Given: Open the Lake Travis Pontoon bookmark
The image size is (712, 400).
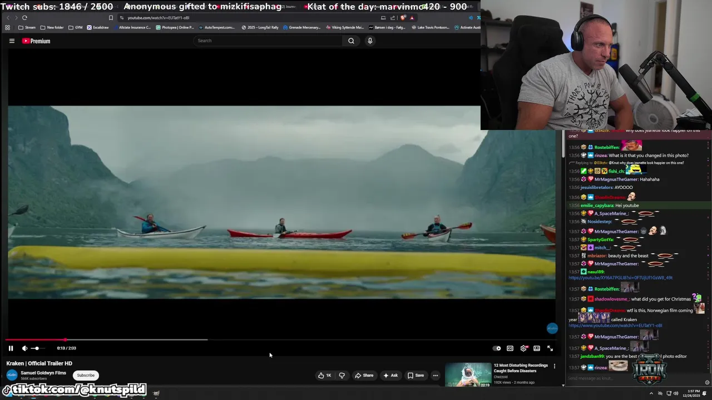Looking at the screenshot, I should tap(430, 27).
